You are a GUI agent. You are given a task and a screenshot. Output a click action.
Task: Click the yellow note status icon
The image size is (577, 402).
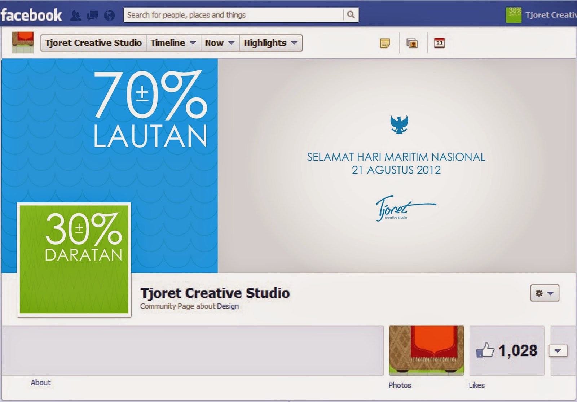tap(385, 43)
